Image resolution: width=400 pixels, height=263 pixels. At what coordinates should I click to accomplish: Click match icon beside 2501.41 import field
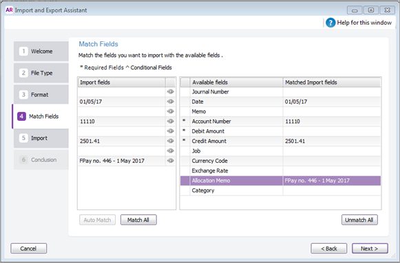coord(171,141)
